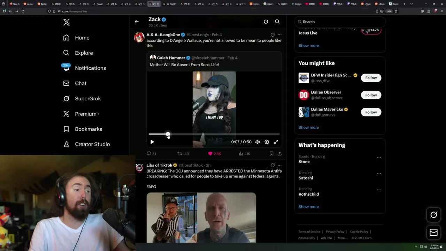Image resolution: width=446 pixels, height=251 pixels.
Task: Open the more options on the JLongbOne post
Action: (279, 35)
